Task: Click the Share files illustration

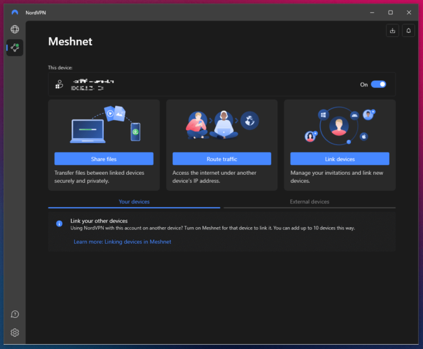Action: pyautogui.click(x=104, y=124)
